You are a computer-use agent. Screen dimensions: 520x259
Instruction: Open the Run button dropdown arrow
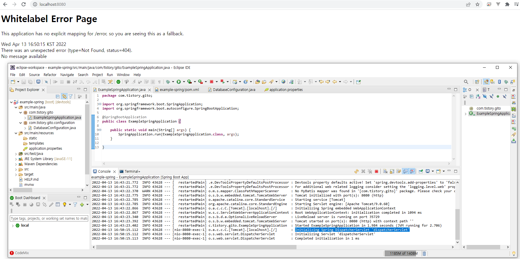point(184,82)
